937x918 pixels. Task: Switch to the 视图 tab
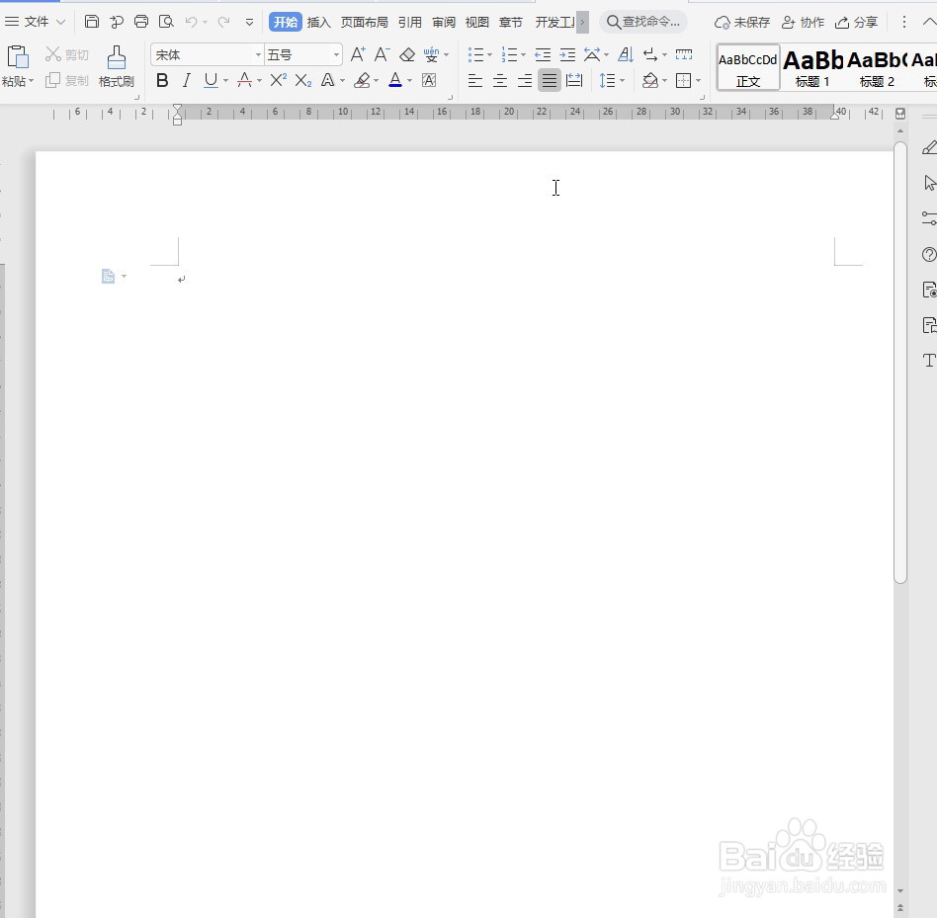(x=476, y=22)
